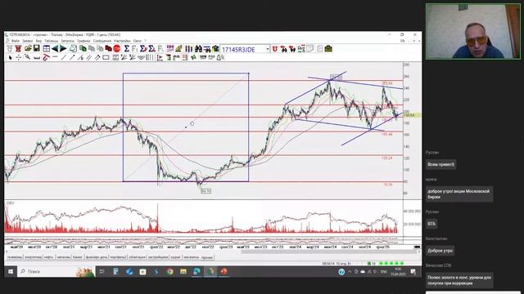The image size is (524, 294).
Task: Click the red STOP sign icon
Action: (x=116, y=49)
